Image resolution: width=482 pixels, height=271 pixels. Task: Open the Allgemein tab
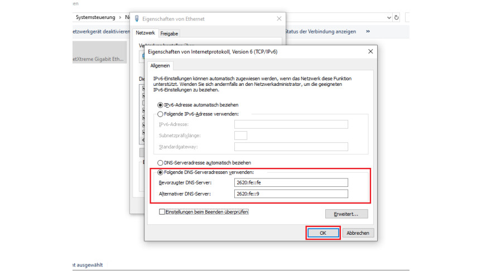coord(161,66)
